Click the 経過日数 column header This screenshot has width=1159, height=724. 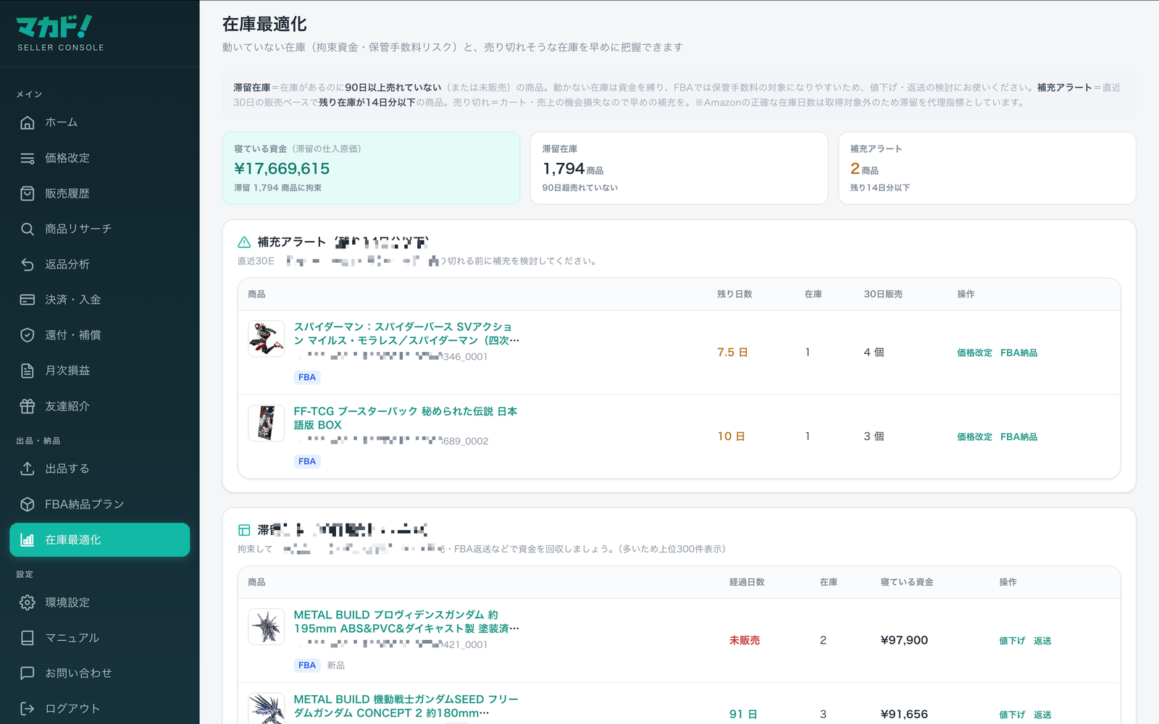747,582
